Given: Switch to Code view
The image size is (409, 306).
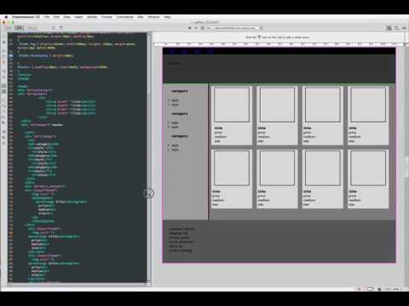Looking at the screenshot, I should coord(8,28).
